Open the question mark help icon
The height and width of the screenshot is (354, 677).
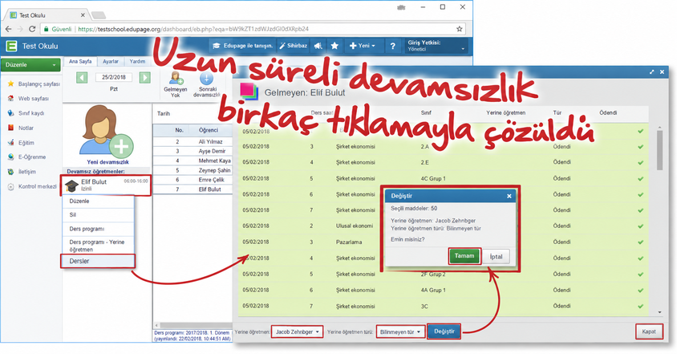click(392, 46)
